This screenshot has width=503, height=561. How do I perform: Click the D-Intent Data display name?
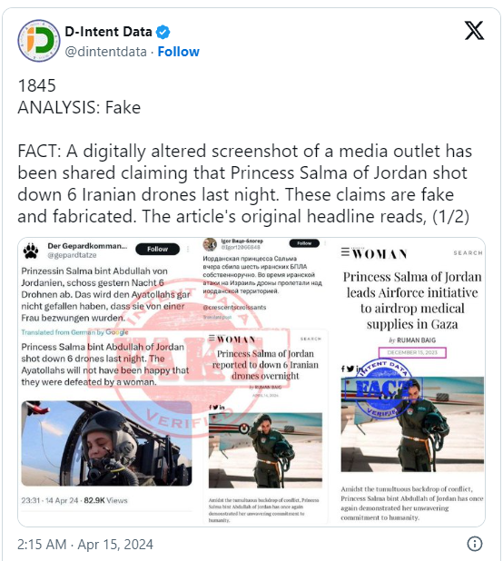click(108, 32)
